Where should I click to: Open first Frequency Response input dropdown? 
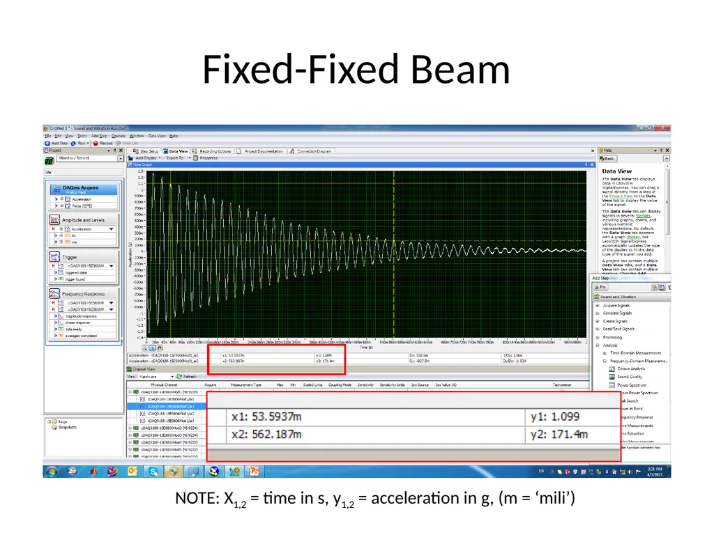[112, 302]
